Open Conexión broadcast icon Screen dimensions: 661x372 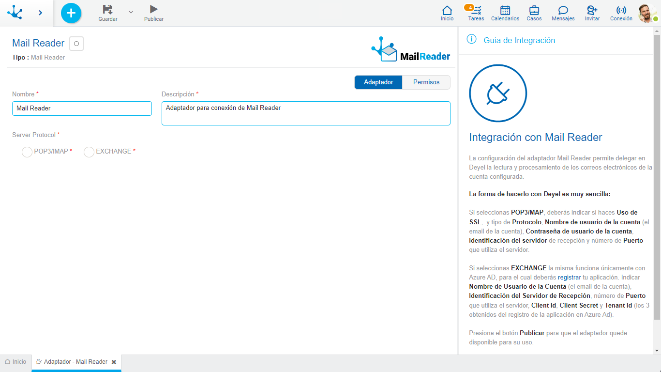click(621, 13)
